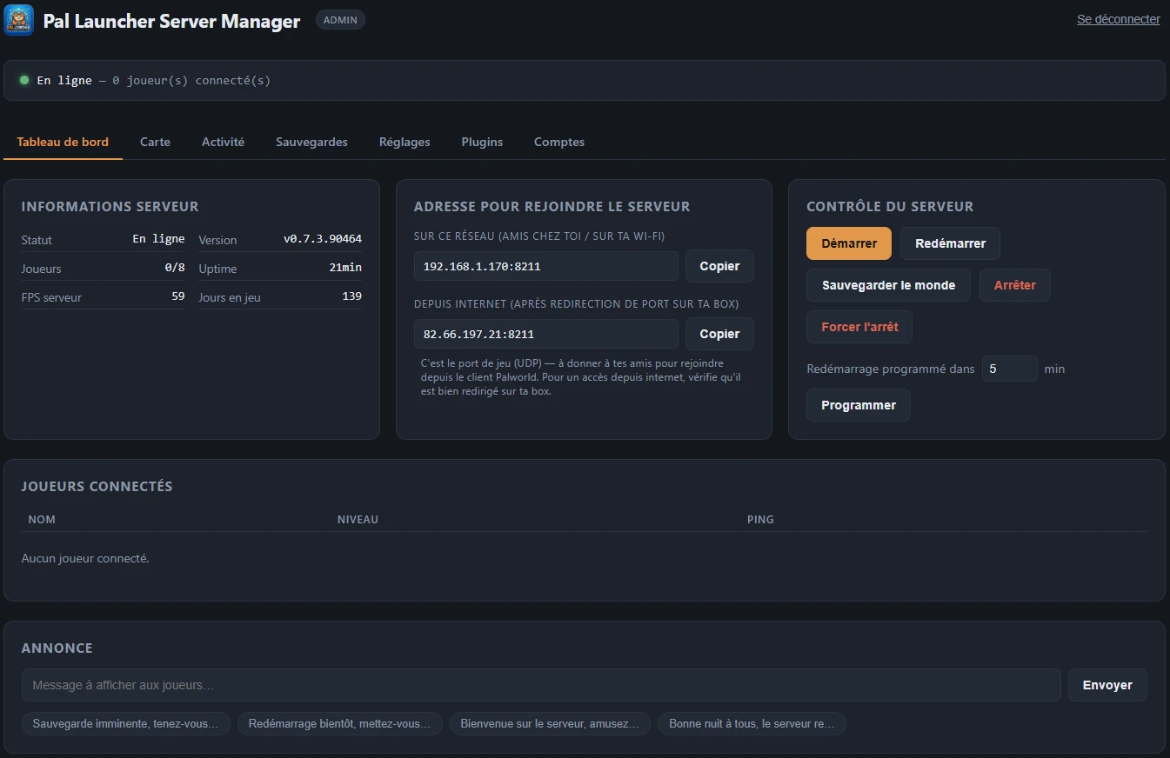Log out via Se déconnecter link
Viewport: 1170px width, 758px height.
[x=1118, y=19]
